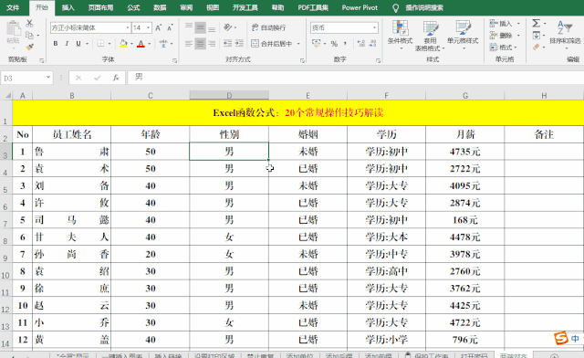
Task: Click the accounting number format icon
Action: click(317, 44)
